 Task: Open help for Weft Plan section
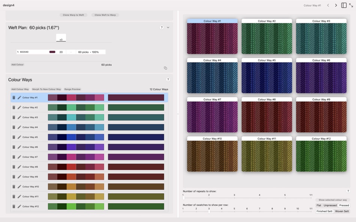tap(162, 27)
